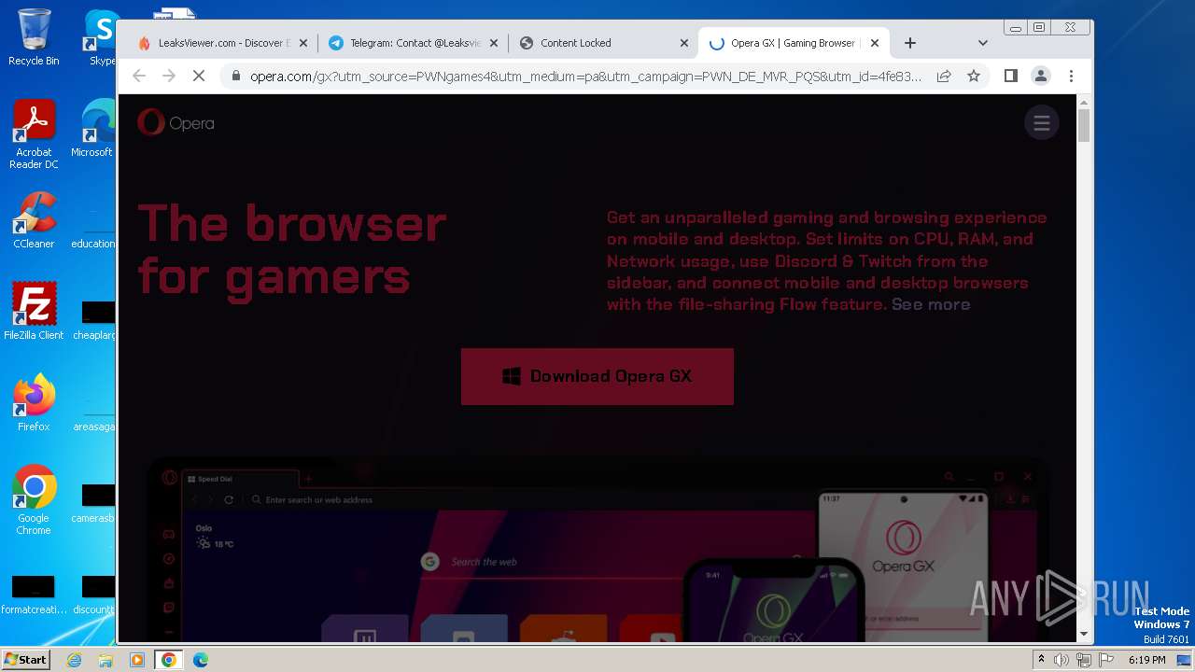Screen dimensions: 1195x672
Task: Open Acrobat Reader DC desktop shortcut
Action: click(34, 134)
